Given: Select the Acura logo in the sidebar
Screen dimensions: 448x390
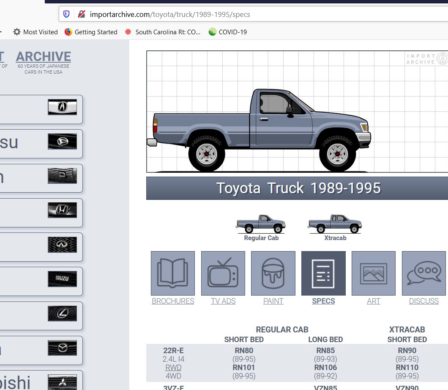Looking at the screenshot, I should tap(62, 107).
